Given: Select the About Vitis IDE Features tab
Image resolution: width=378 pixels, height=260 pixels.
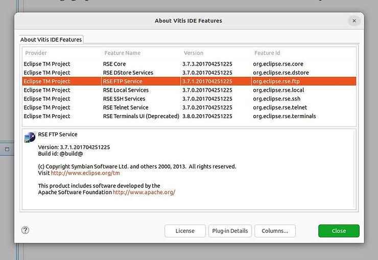Looking at the screenshot, I should (51, 39).
